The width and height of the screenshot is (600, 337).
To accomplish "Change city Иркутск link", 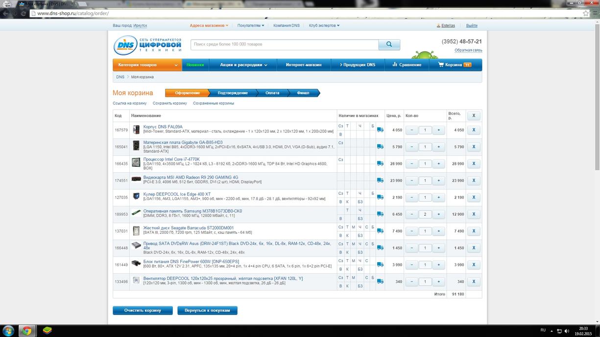I will 140,25.
